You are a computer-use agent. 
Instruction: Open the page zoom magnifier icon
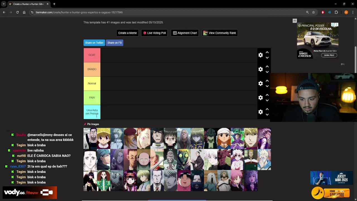tap(307, 12)
